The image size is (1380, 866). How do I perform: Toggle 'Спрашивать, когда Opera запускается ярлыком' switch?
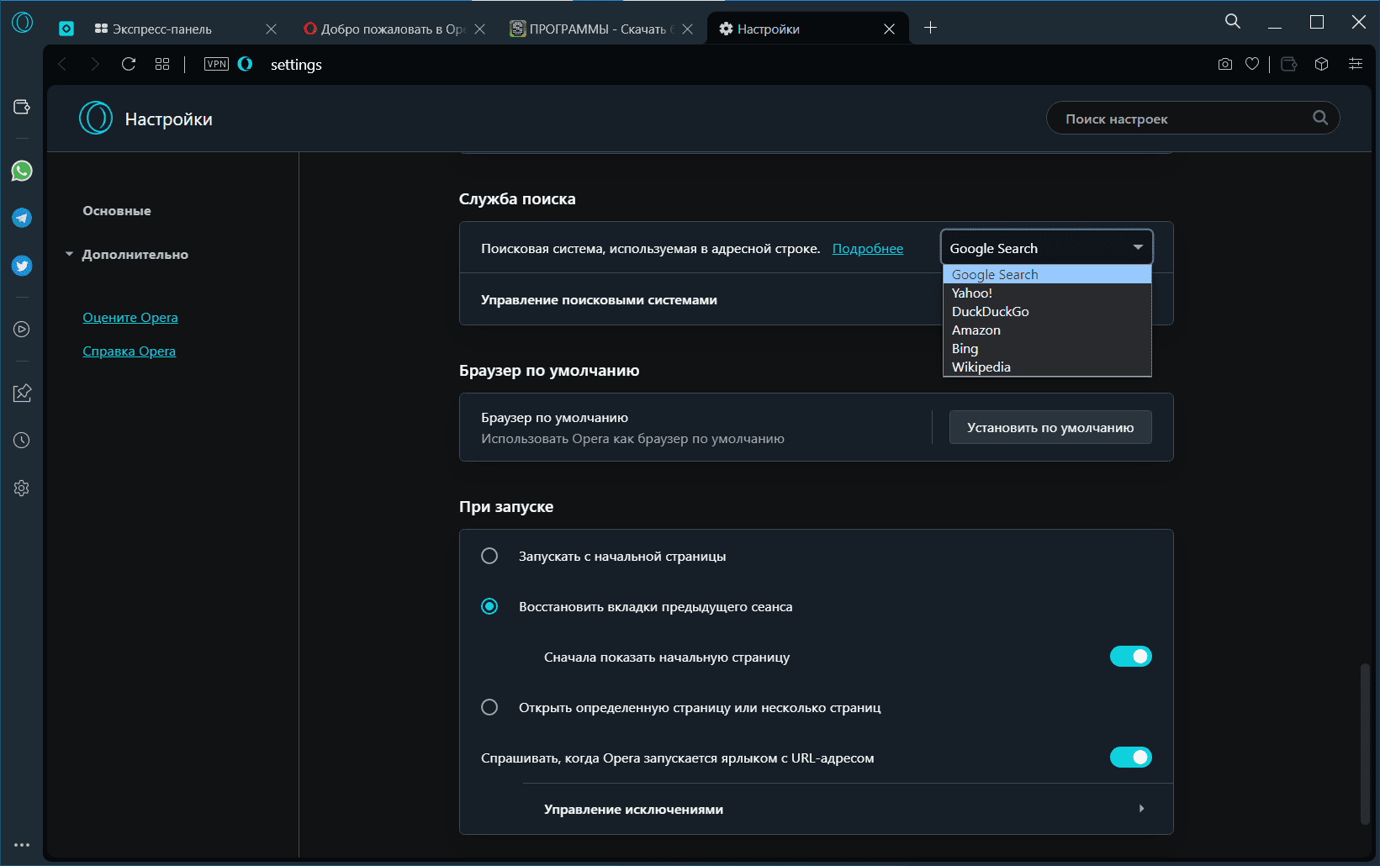click(1130, 758)
